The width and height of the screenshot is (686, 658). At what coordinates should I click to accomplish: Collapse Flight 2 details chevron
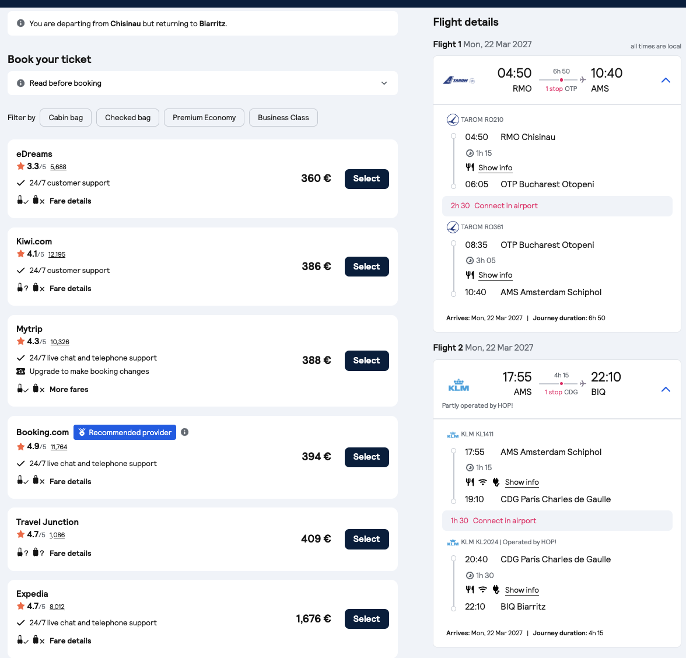point(666,390)
